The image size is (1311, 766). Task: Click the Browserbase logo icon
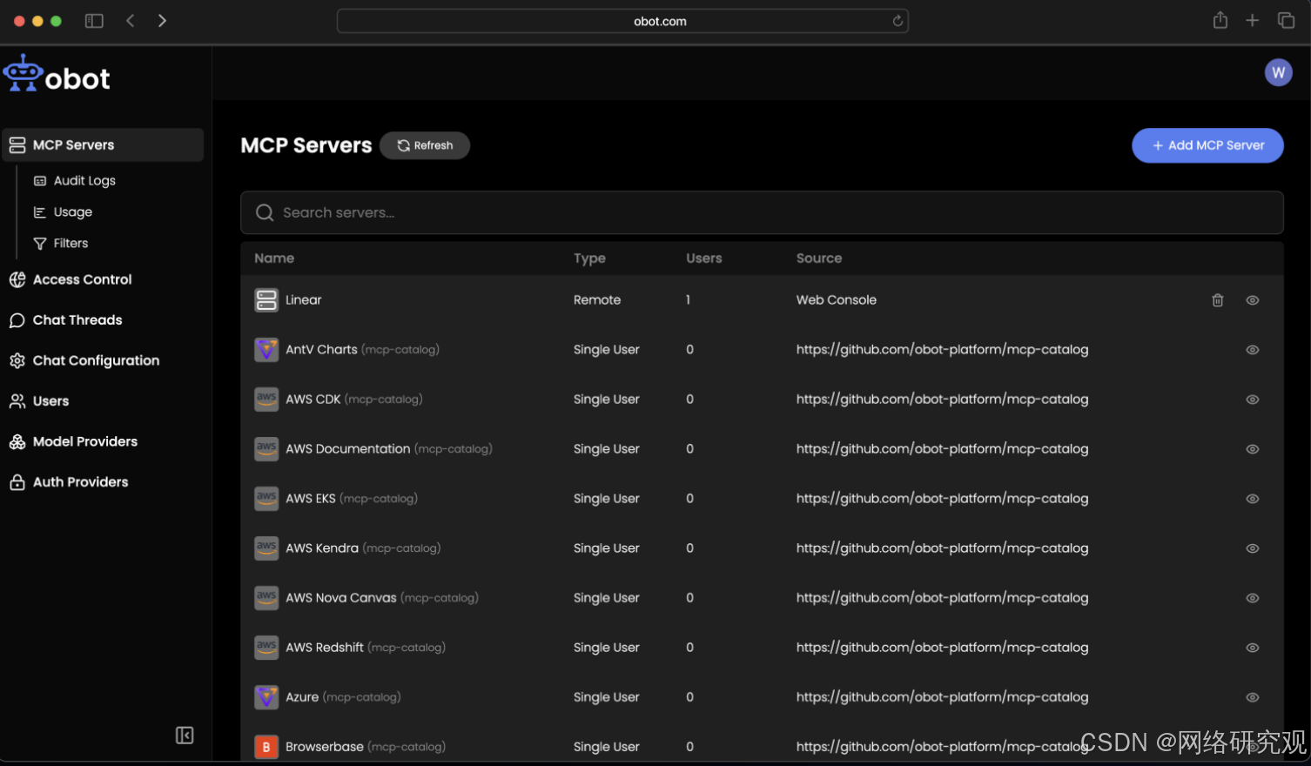pyautogui.click(x=266, y=747)
